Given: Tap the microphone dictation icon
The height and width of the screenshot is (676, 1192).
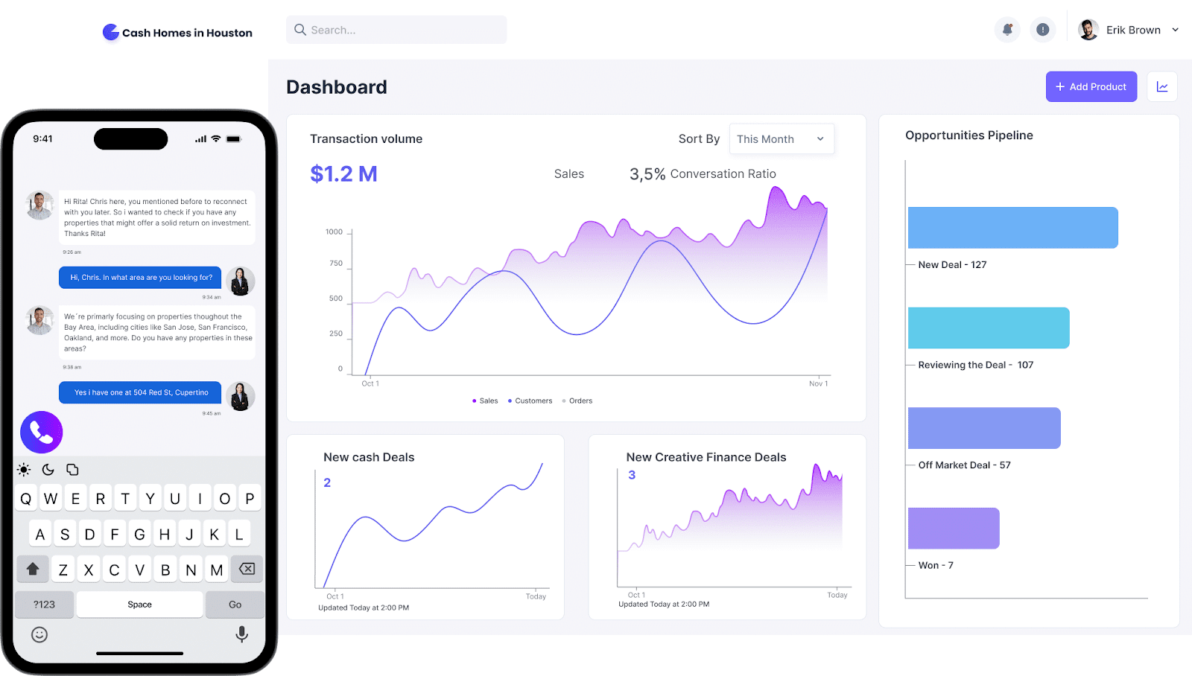Looking at the screenshot, I should 241,634.
